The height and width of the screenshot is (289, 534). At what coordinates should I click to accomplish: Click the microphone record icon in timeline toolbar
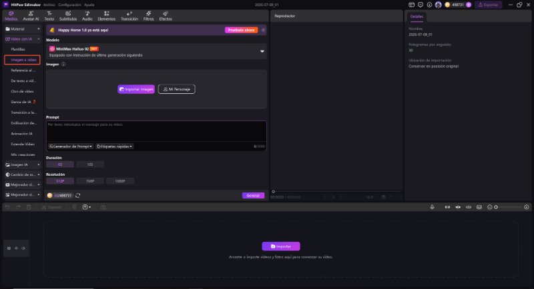(432, 207)
